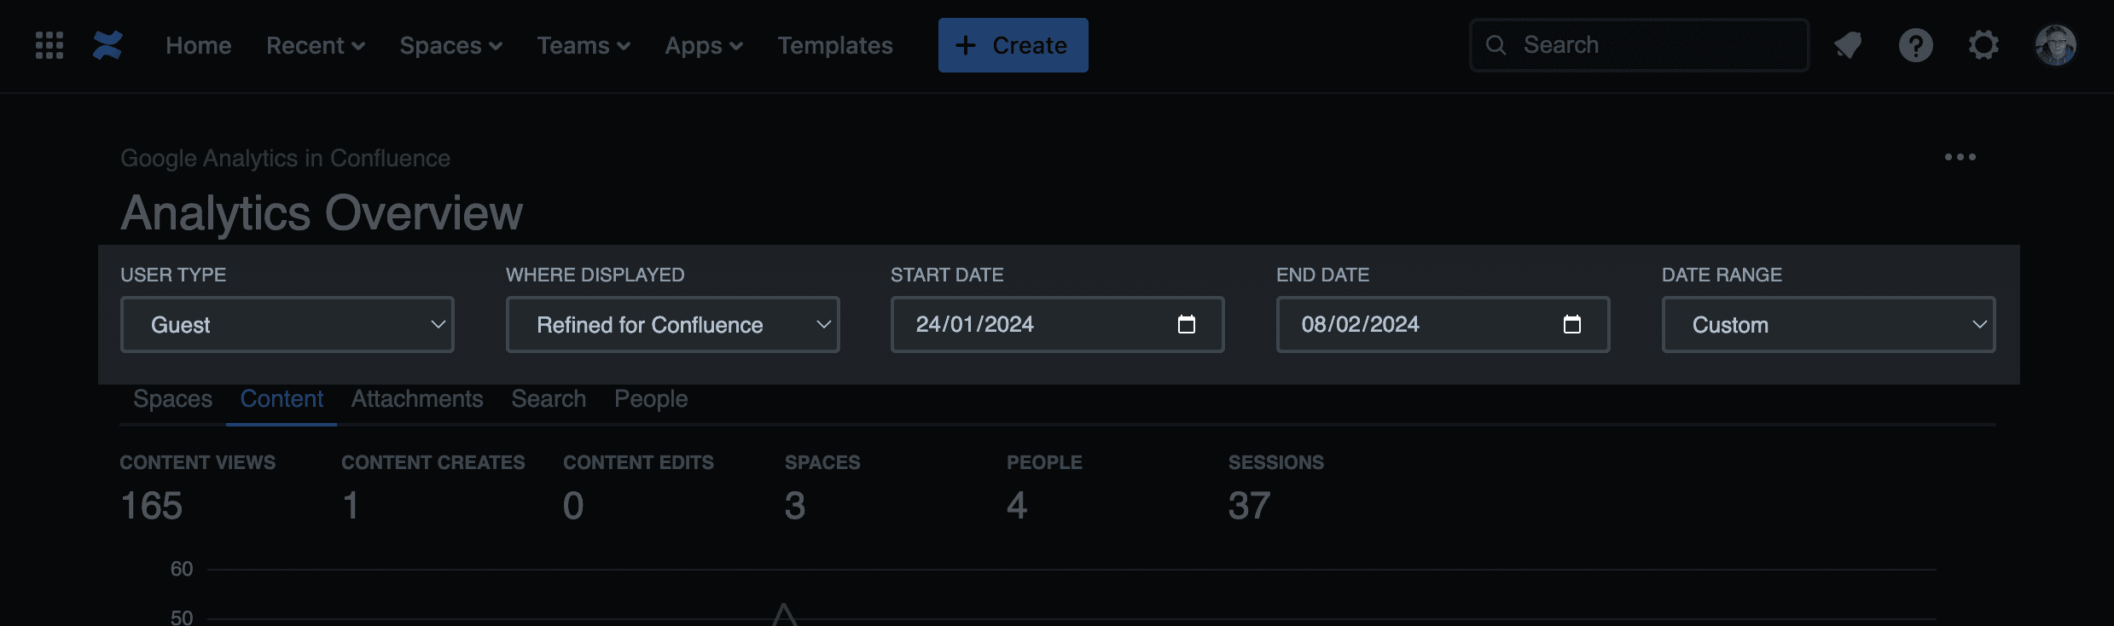Open the Google Analytics in Confluence breadcrumb
Screen dimensions: 2114x626
tap(285, 159)
